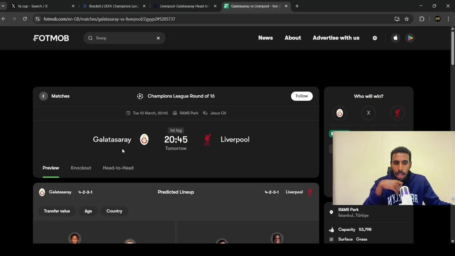The image size is (455, 256).
Task: Open the Apple App Store icon
Action: click(x=395, y=38)
